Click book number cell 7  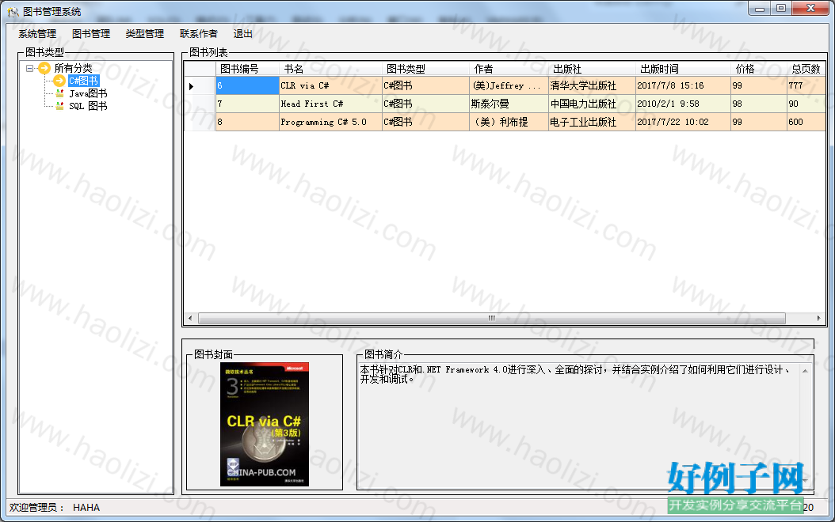(248, 104)
